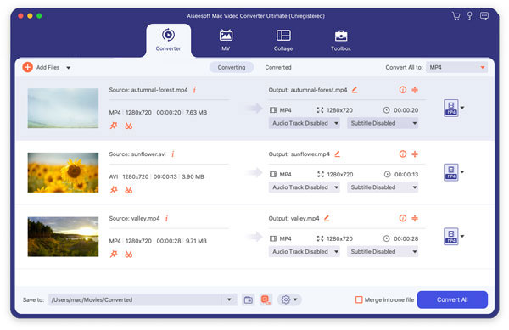Select the sunflower video thumbnail
509x330 pixels.
pyautogui.click(x=63, y=172)
